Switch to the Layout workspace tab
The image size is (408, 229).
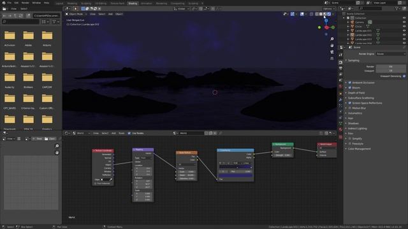point(59,3)
